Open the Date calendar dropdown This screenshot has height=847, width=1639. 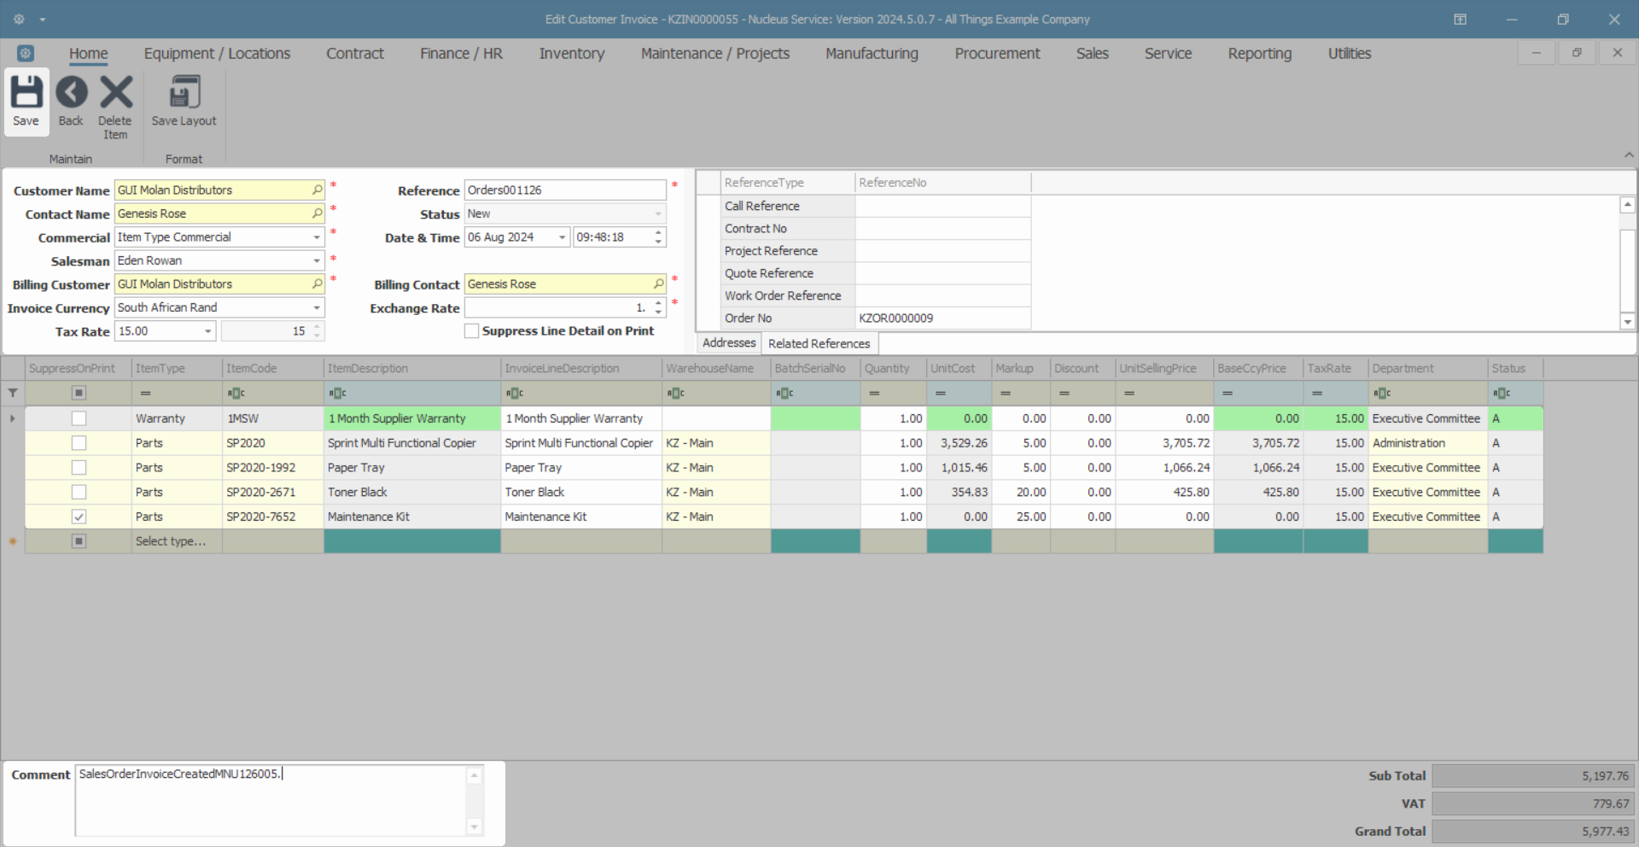click(562, 237)
